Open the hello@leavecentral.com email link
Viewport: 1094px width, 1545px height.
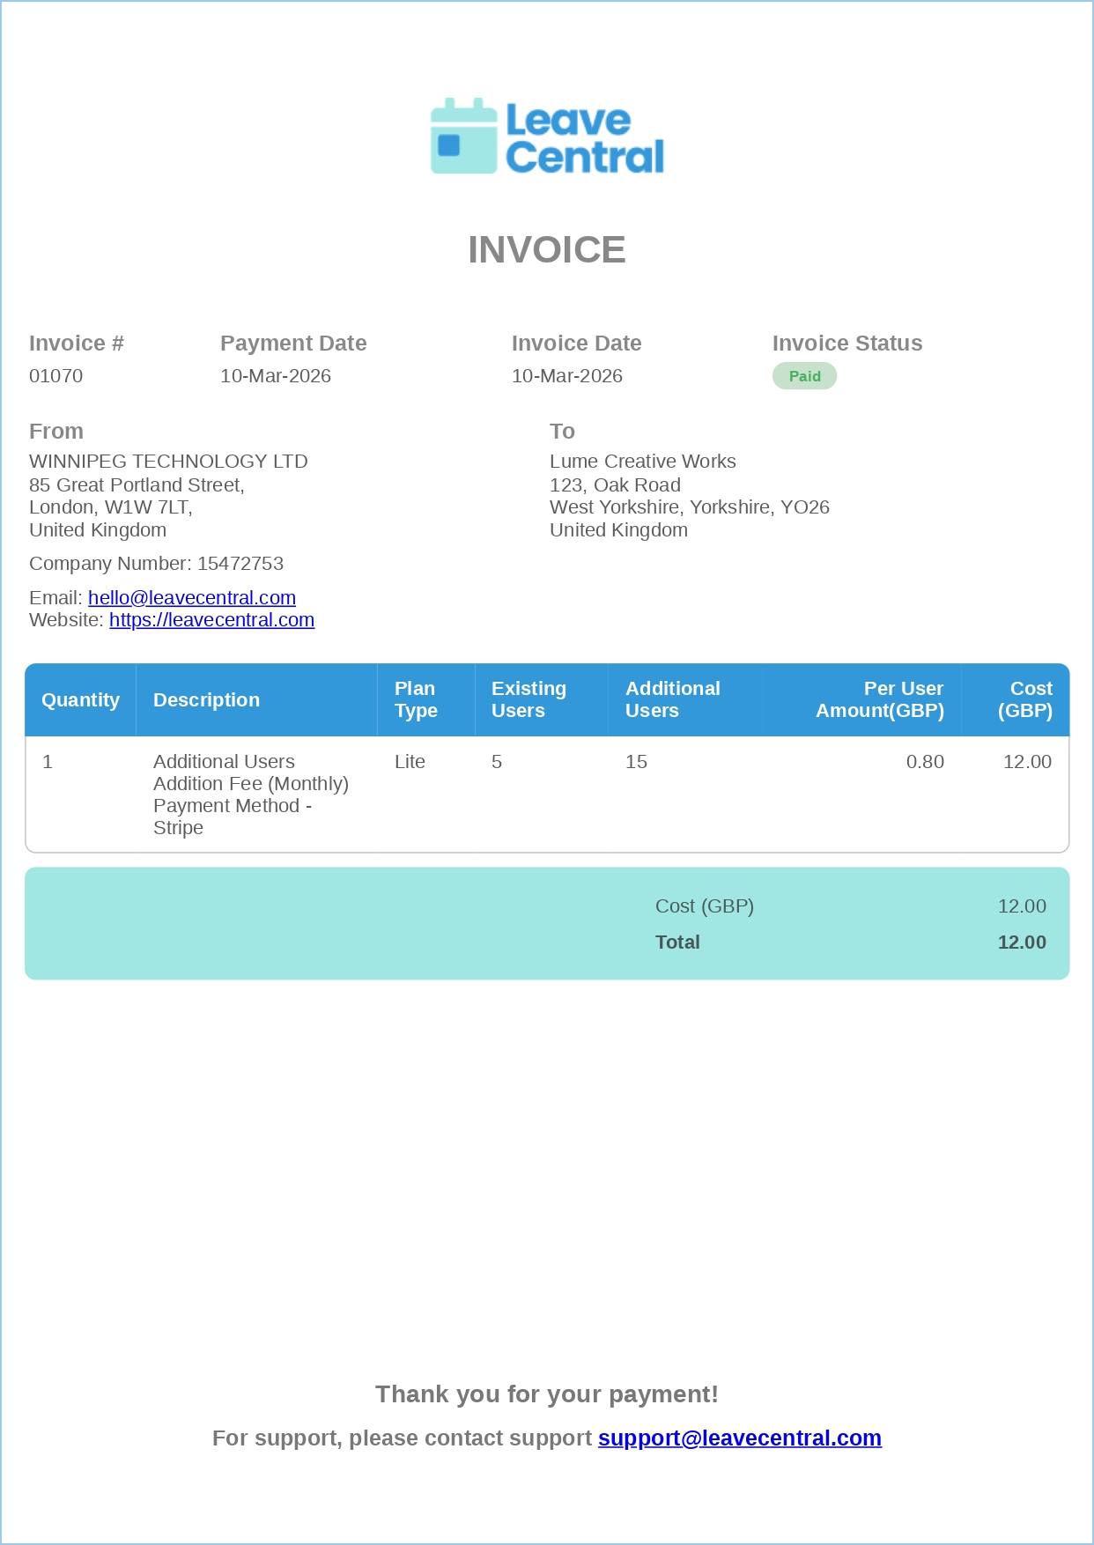click(x=191, y=598)
